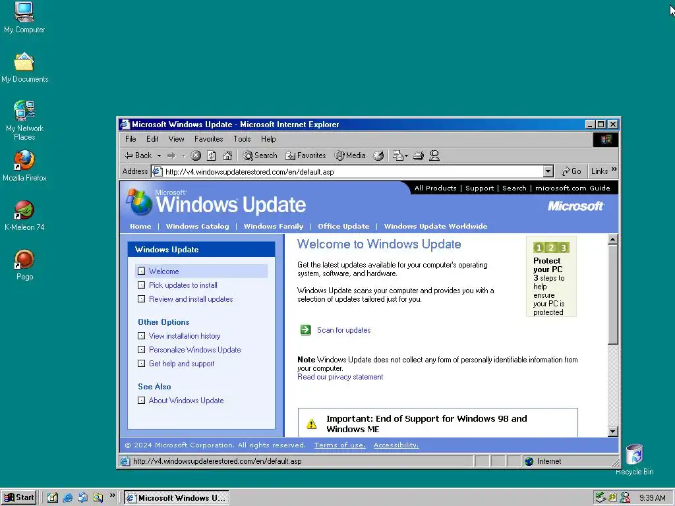Expand Forward button history dropdown arrow
Image resolution: width=675 pixels, height=506 pixels.
pyautogui.click(x=183, y=155)
